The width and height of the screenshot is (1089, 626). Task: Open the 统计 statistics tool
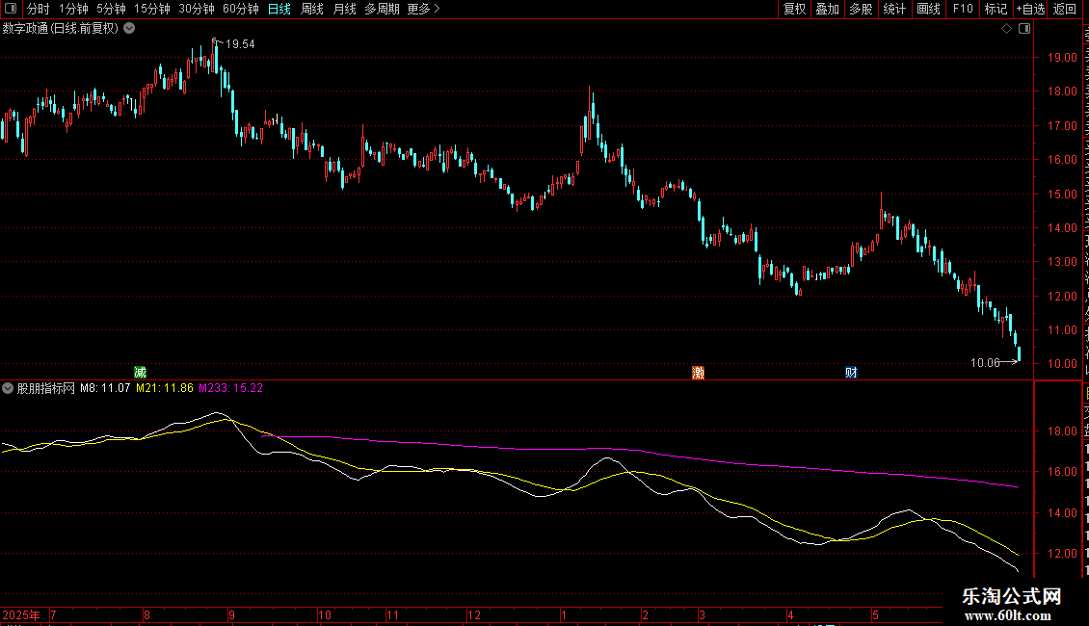893,9
